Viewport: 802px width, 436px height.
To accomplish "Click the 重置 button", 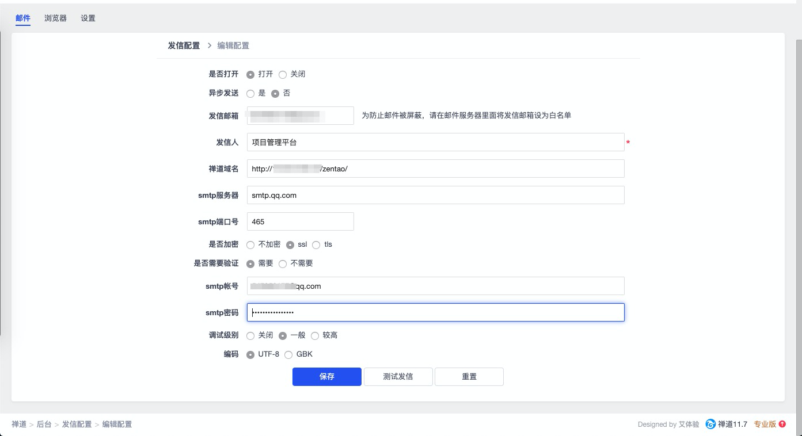I will point(469,377).
